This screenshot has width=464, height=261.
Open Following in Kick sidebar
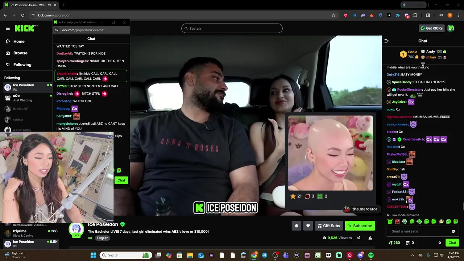tap(18, 65)
